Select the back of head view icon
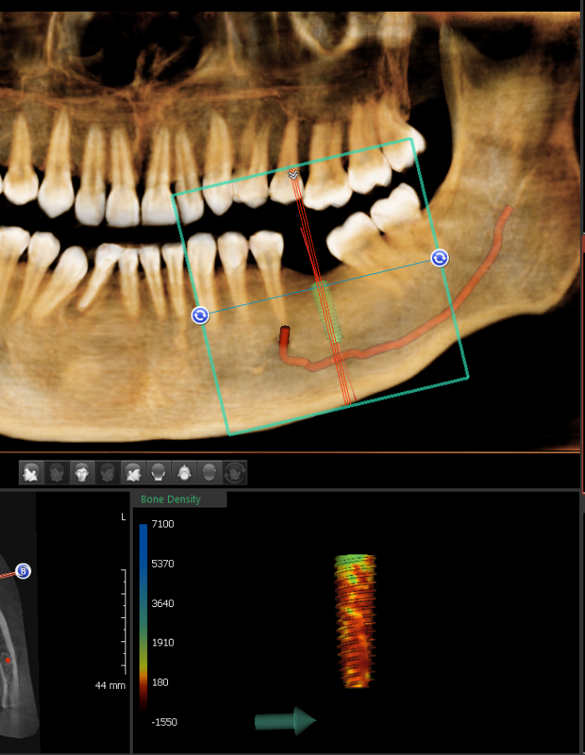This screenshot has width=585, height=755. pyautogui.click(x=158, y=473)
